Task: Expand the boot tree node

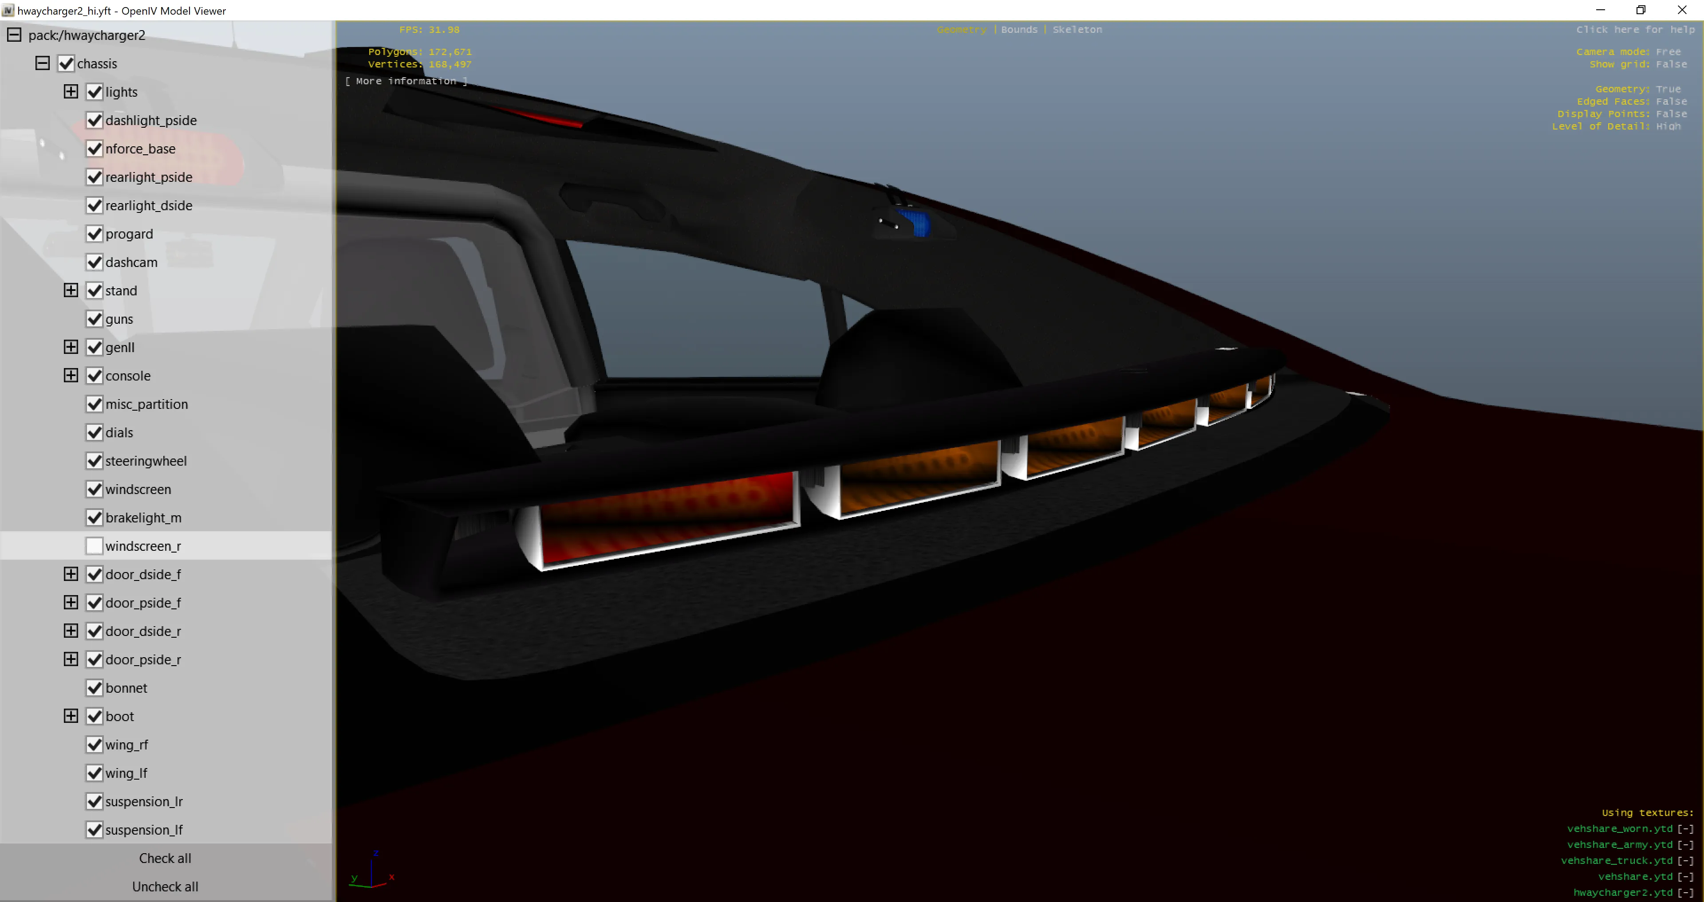Action: click(71, 716)
